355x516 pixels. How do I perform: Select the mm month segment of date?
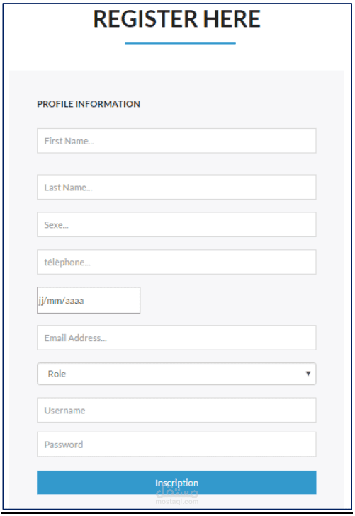(x=54, y=301)
